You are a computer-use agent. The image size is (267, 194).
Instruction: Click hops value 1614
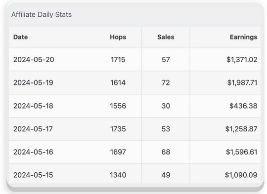(x=118, y=82)
